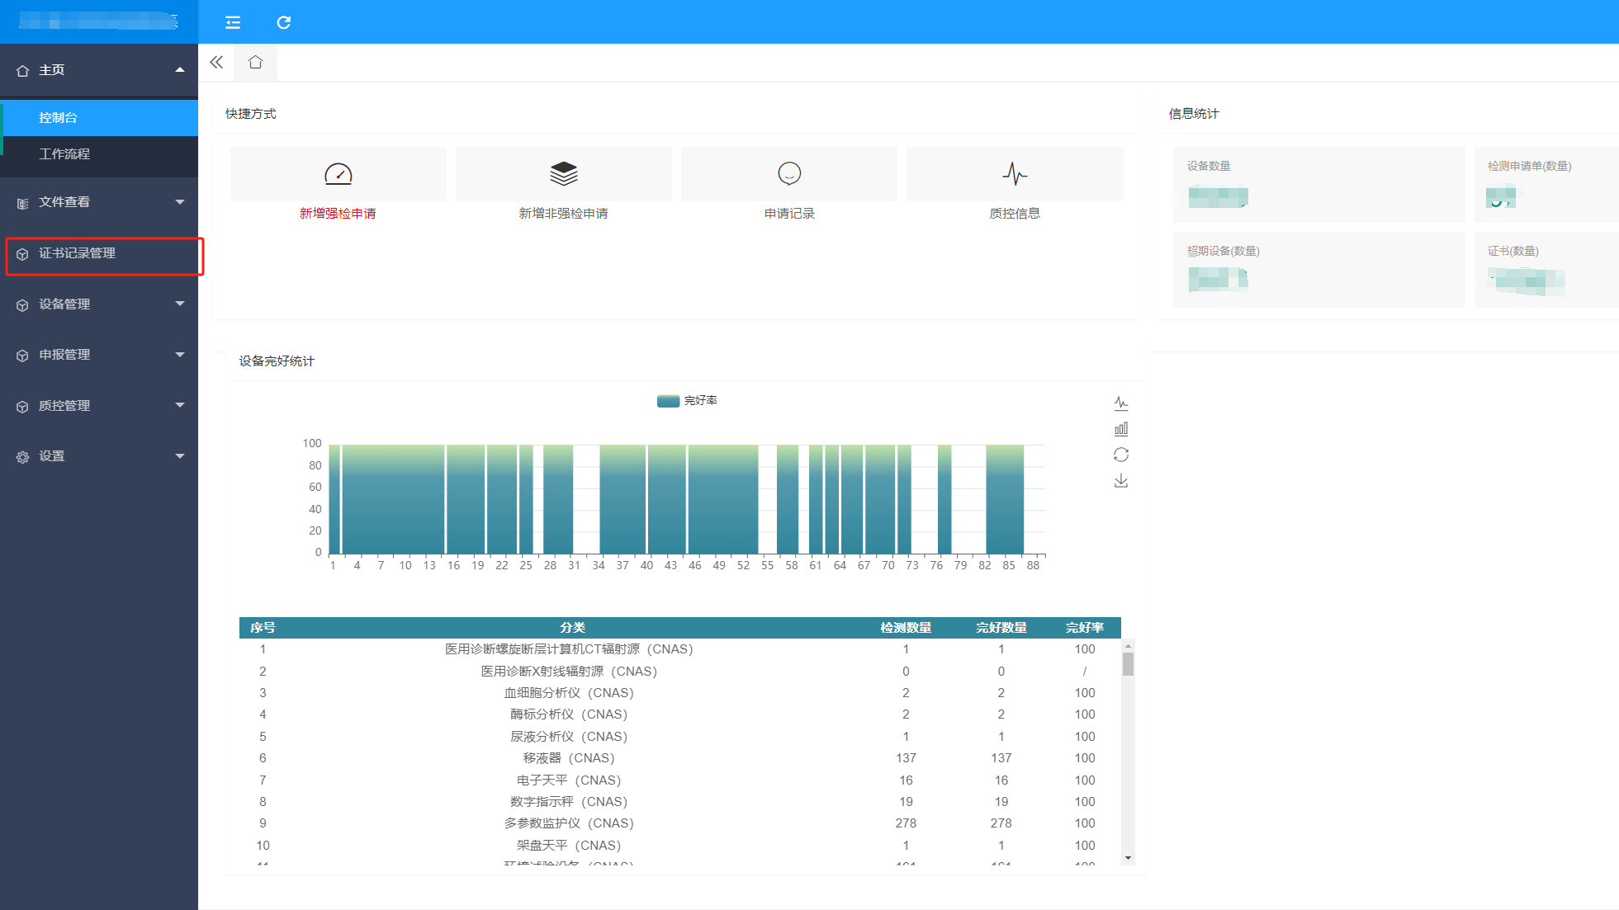The height and width of the screenshot is (910, 1619).
Task: Download the chart as an image
Action: pos(1120,480)
